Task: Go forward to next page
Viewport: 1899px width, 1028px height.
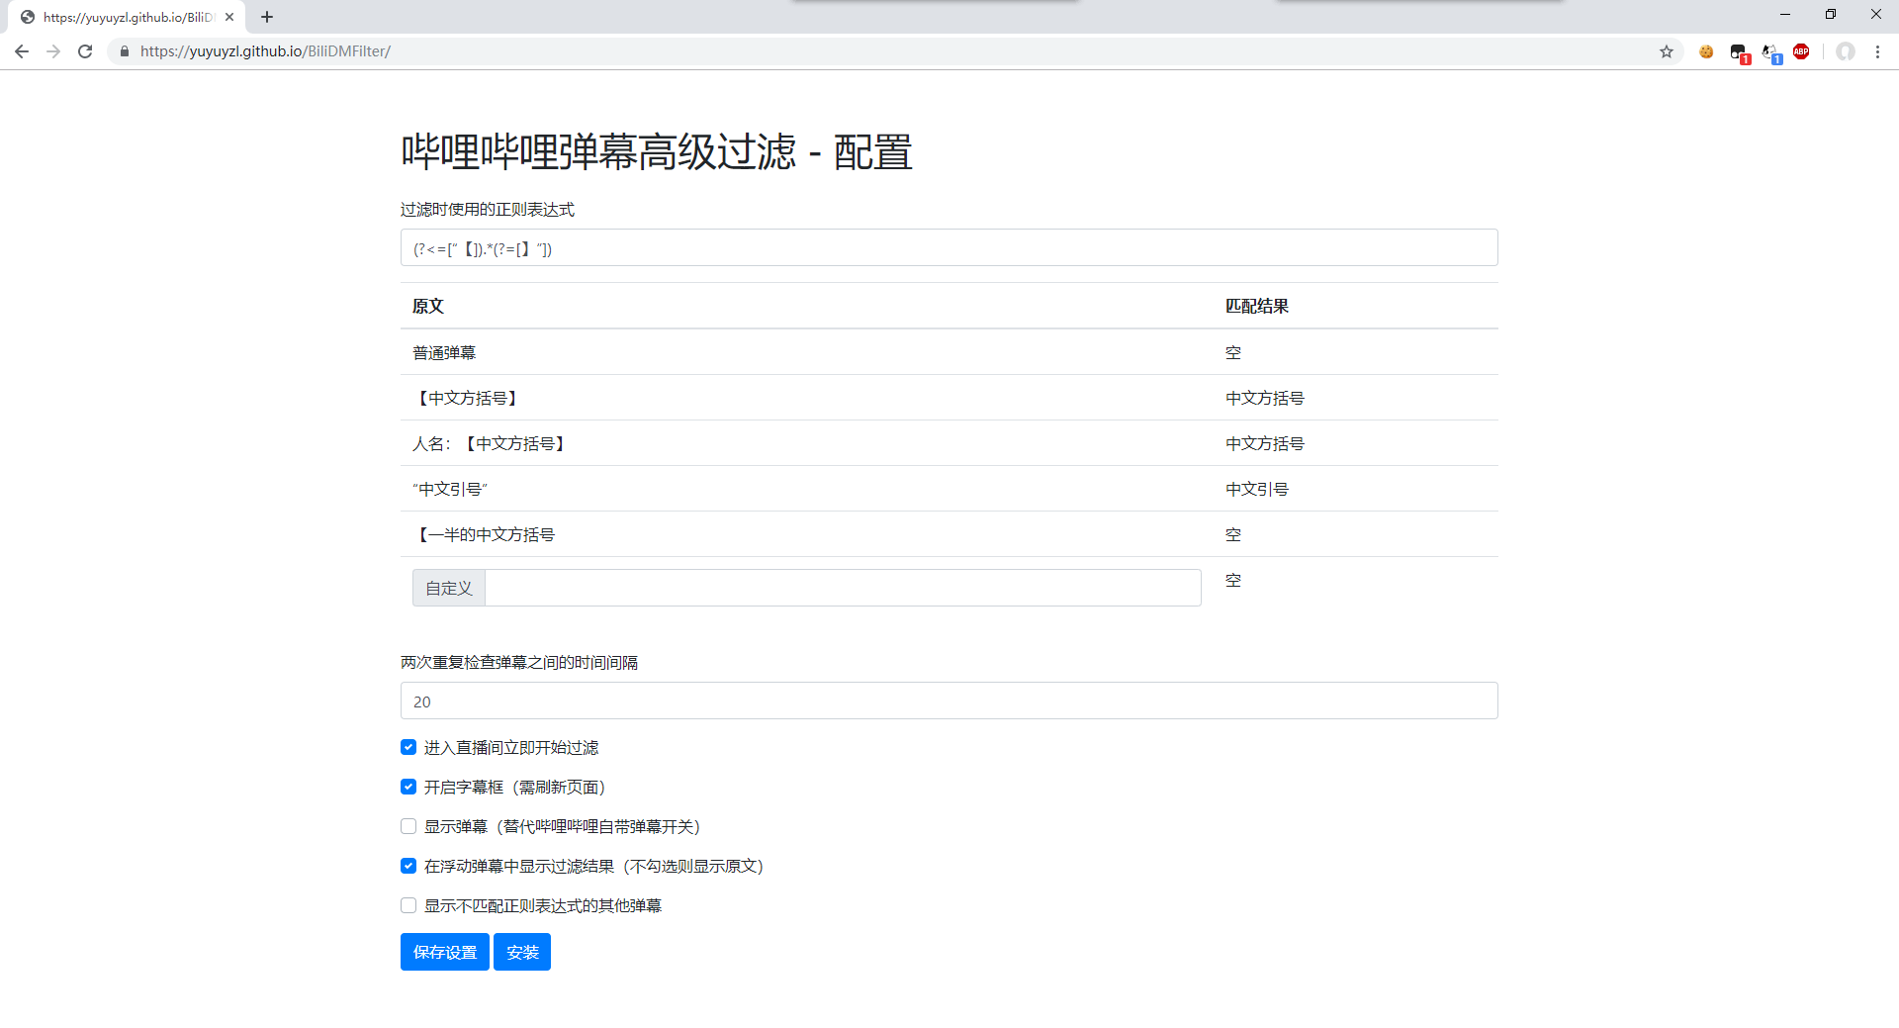Action: point(53,51)
